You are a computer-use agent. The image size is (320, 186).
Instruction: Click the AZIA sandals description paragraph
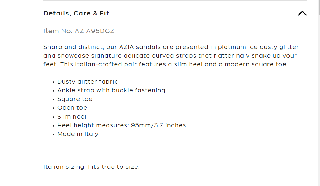(x=171, y=56)
